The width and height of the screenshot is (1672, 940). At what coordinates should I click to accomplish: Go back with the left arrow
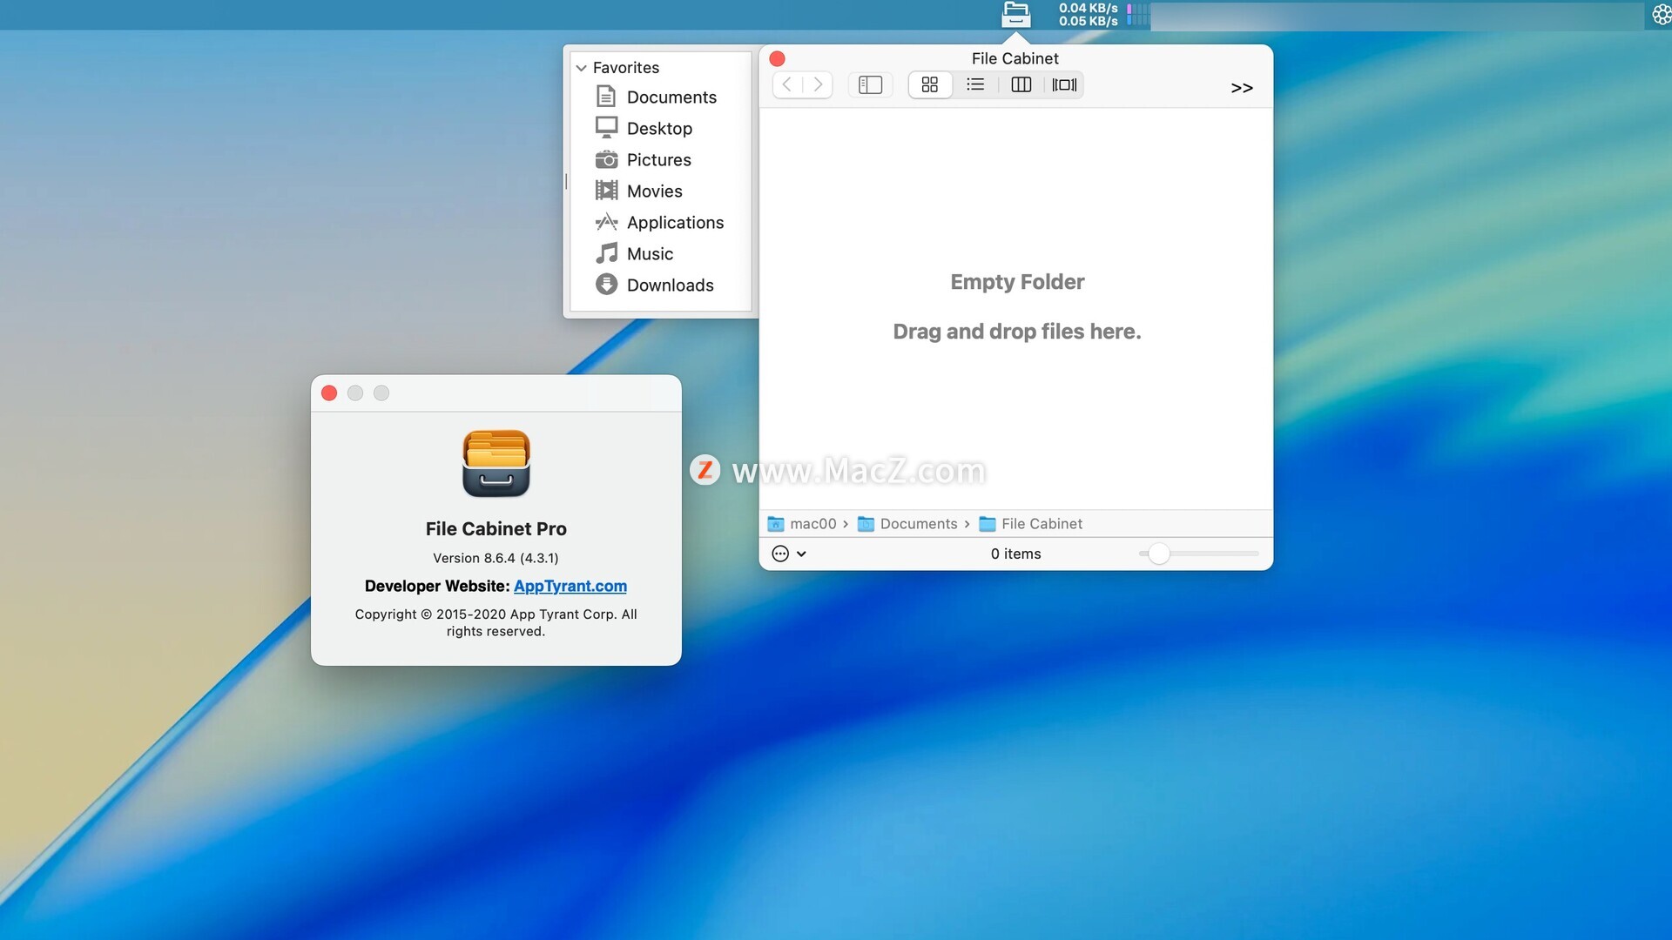(787, 84)
